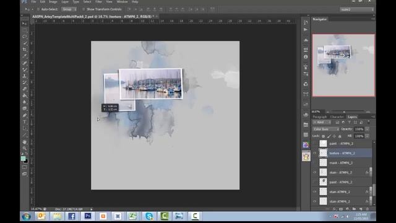Select the Clone Stamp tool

(x=25, y=76)
